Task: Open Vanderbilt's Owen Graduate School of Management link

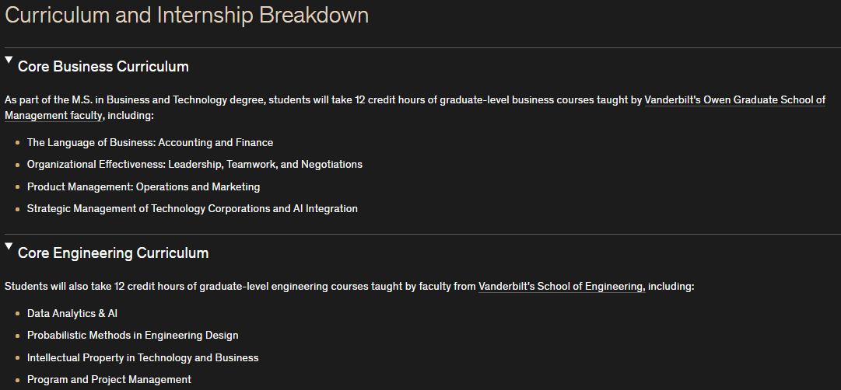Action: tap(734, 100)
